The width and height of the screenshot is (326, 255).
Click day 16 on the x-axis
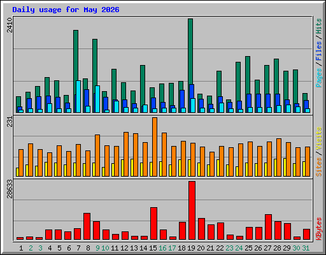162,248
